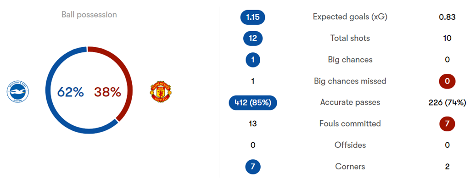Screen dimensions: 470x185
Task: Click the blue 12 total shots badge
Action: click(x=252, y=38)
